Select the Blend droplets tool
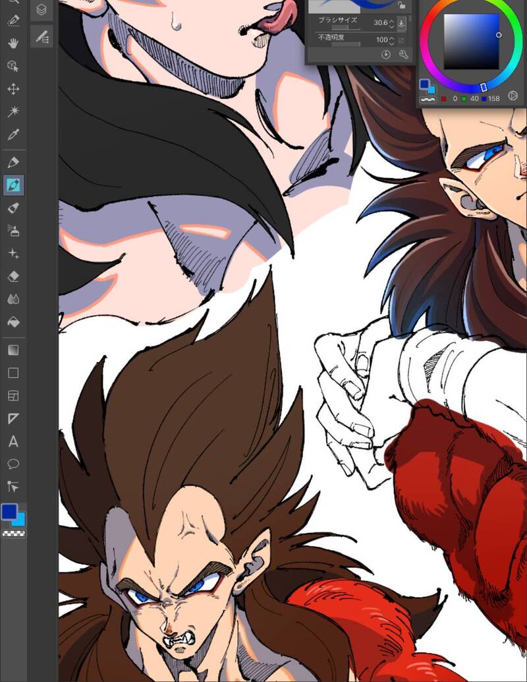The height and width of the screenshot is (682, 527). pos(13,299)
